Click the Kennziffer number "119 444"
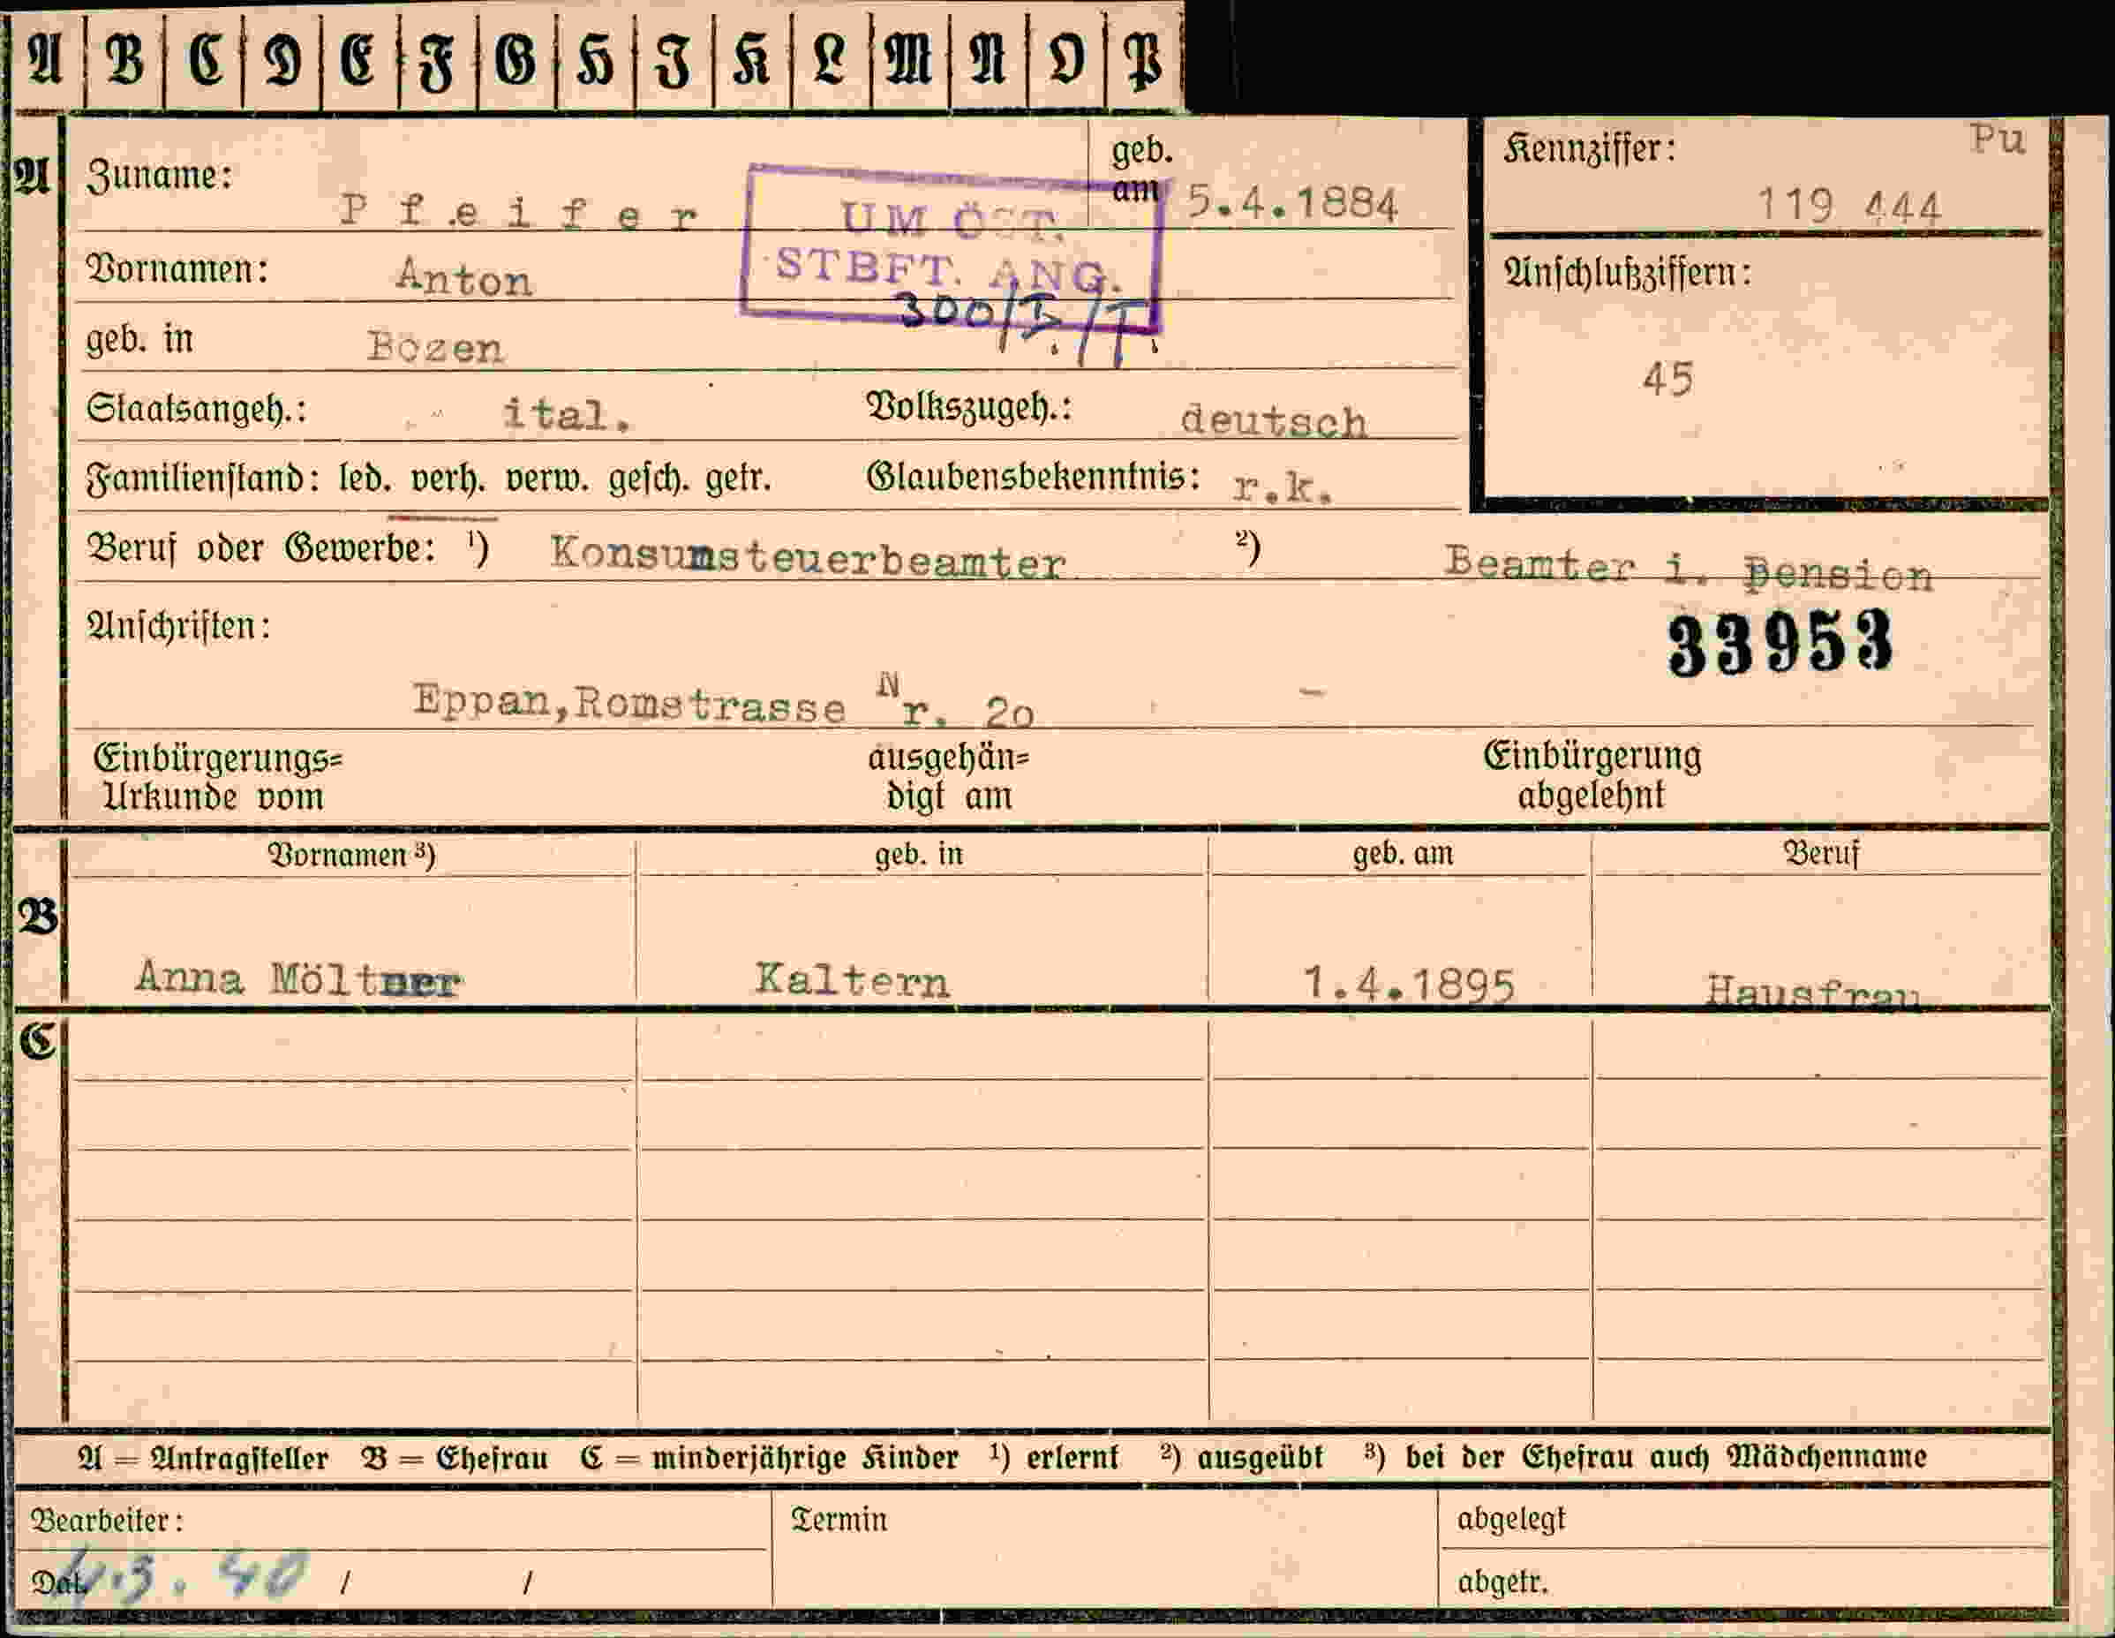2115x1638 pixels. pos(1848,207)
